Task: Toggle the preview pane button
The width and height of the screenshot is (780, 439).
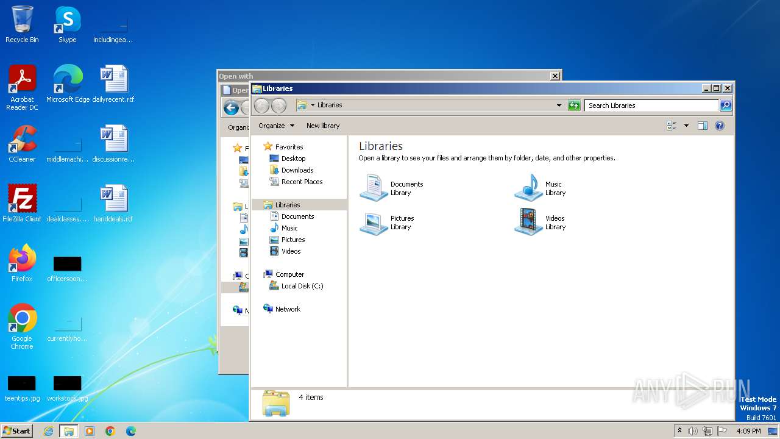Action: pyautogui.click(x=702, y=126)
